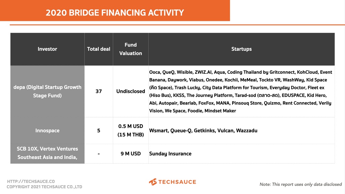
Task: Click the depa startups list paragraph
Action: point(241,91)
